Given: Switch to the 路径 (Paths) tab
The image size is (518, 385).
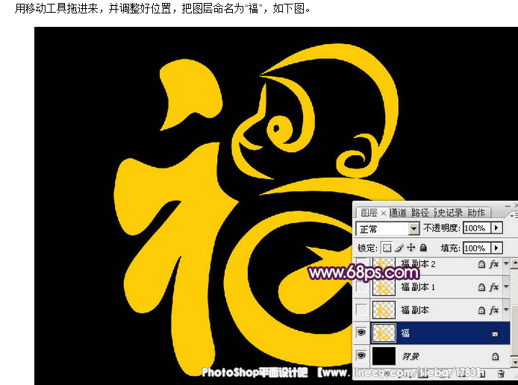Looking at the screenshot, I should point(420,213).
